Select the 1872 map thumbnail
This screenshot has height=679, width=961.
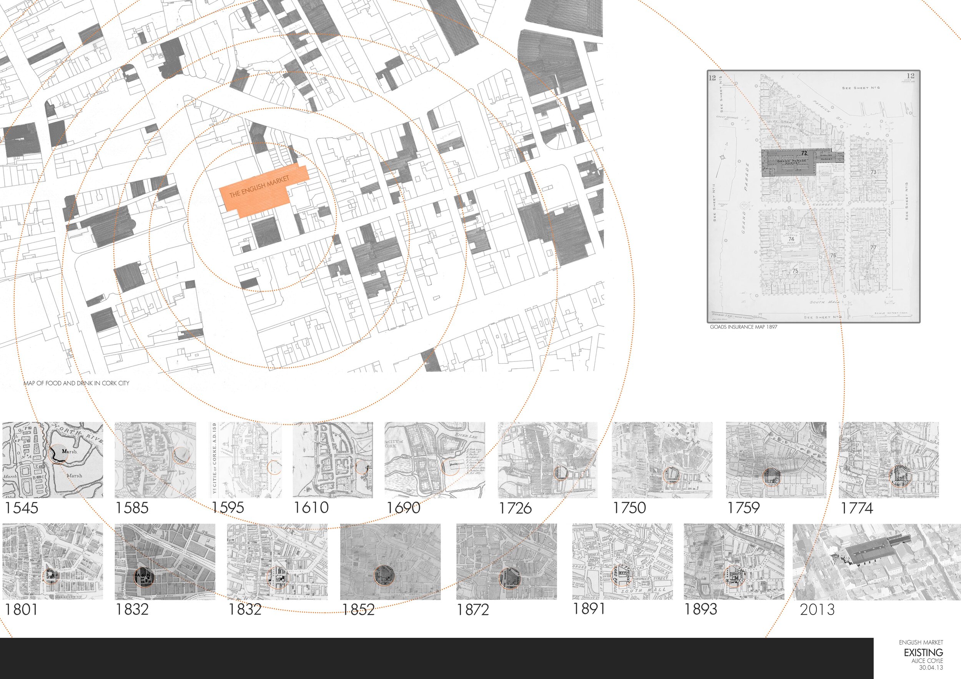(x=507, y=561)
